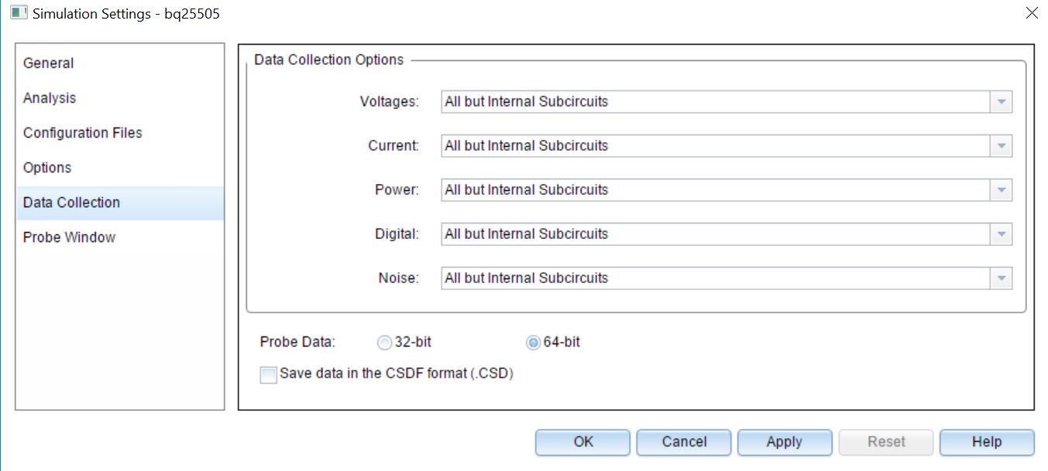
Task: Go to Configuration Files section
Action: 83,133
